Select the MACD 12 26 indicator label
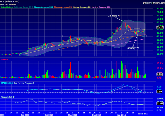 pyautogui.click(x=7, y=83)
